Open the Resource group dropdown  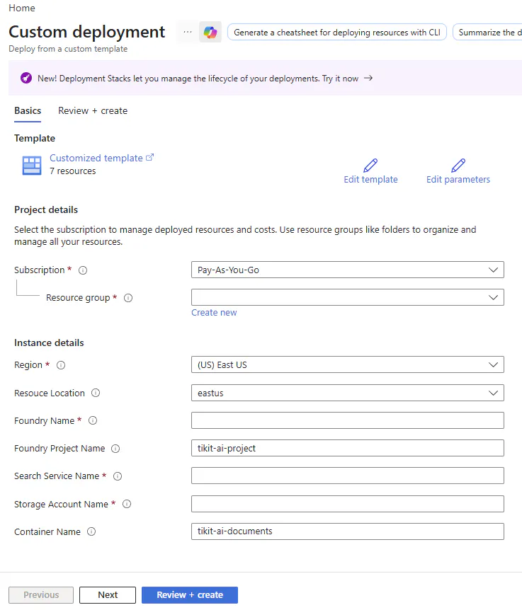point(348,298)
